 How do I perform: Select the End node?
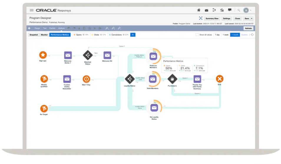coord(219,79)
